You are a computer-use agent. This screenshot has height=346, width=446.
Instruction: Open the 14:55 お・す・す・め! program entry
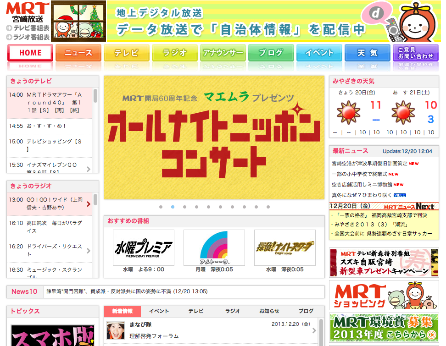pos(50,126)
